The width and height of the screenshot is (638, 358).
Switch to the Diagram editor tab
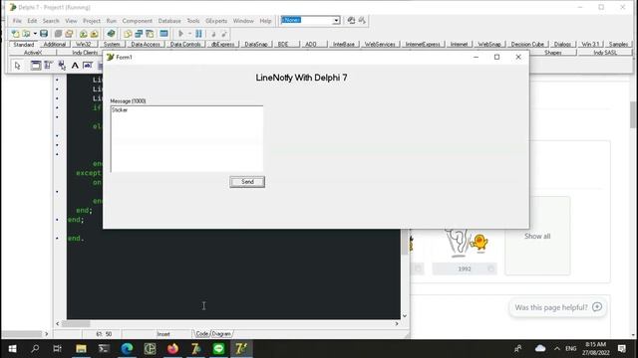[221, 334]
